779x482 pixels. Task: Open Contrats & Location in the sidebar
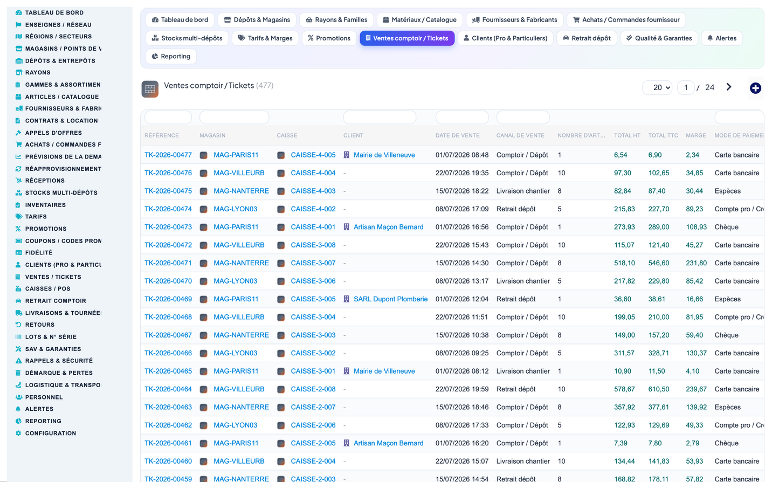(x=61, y=121)
